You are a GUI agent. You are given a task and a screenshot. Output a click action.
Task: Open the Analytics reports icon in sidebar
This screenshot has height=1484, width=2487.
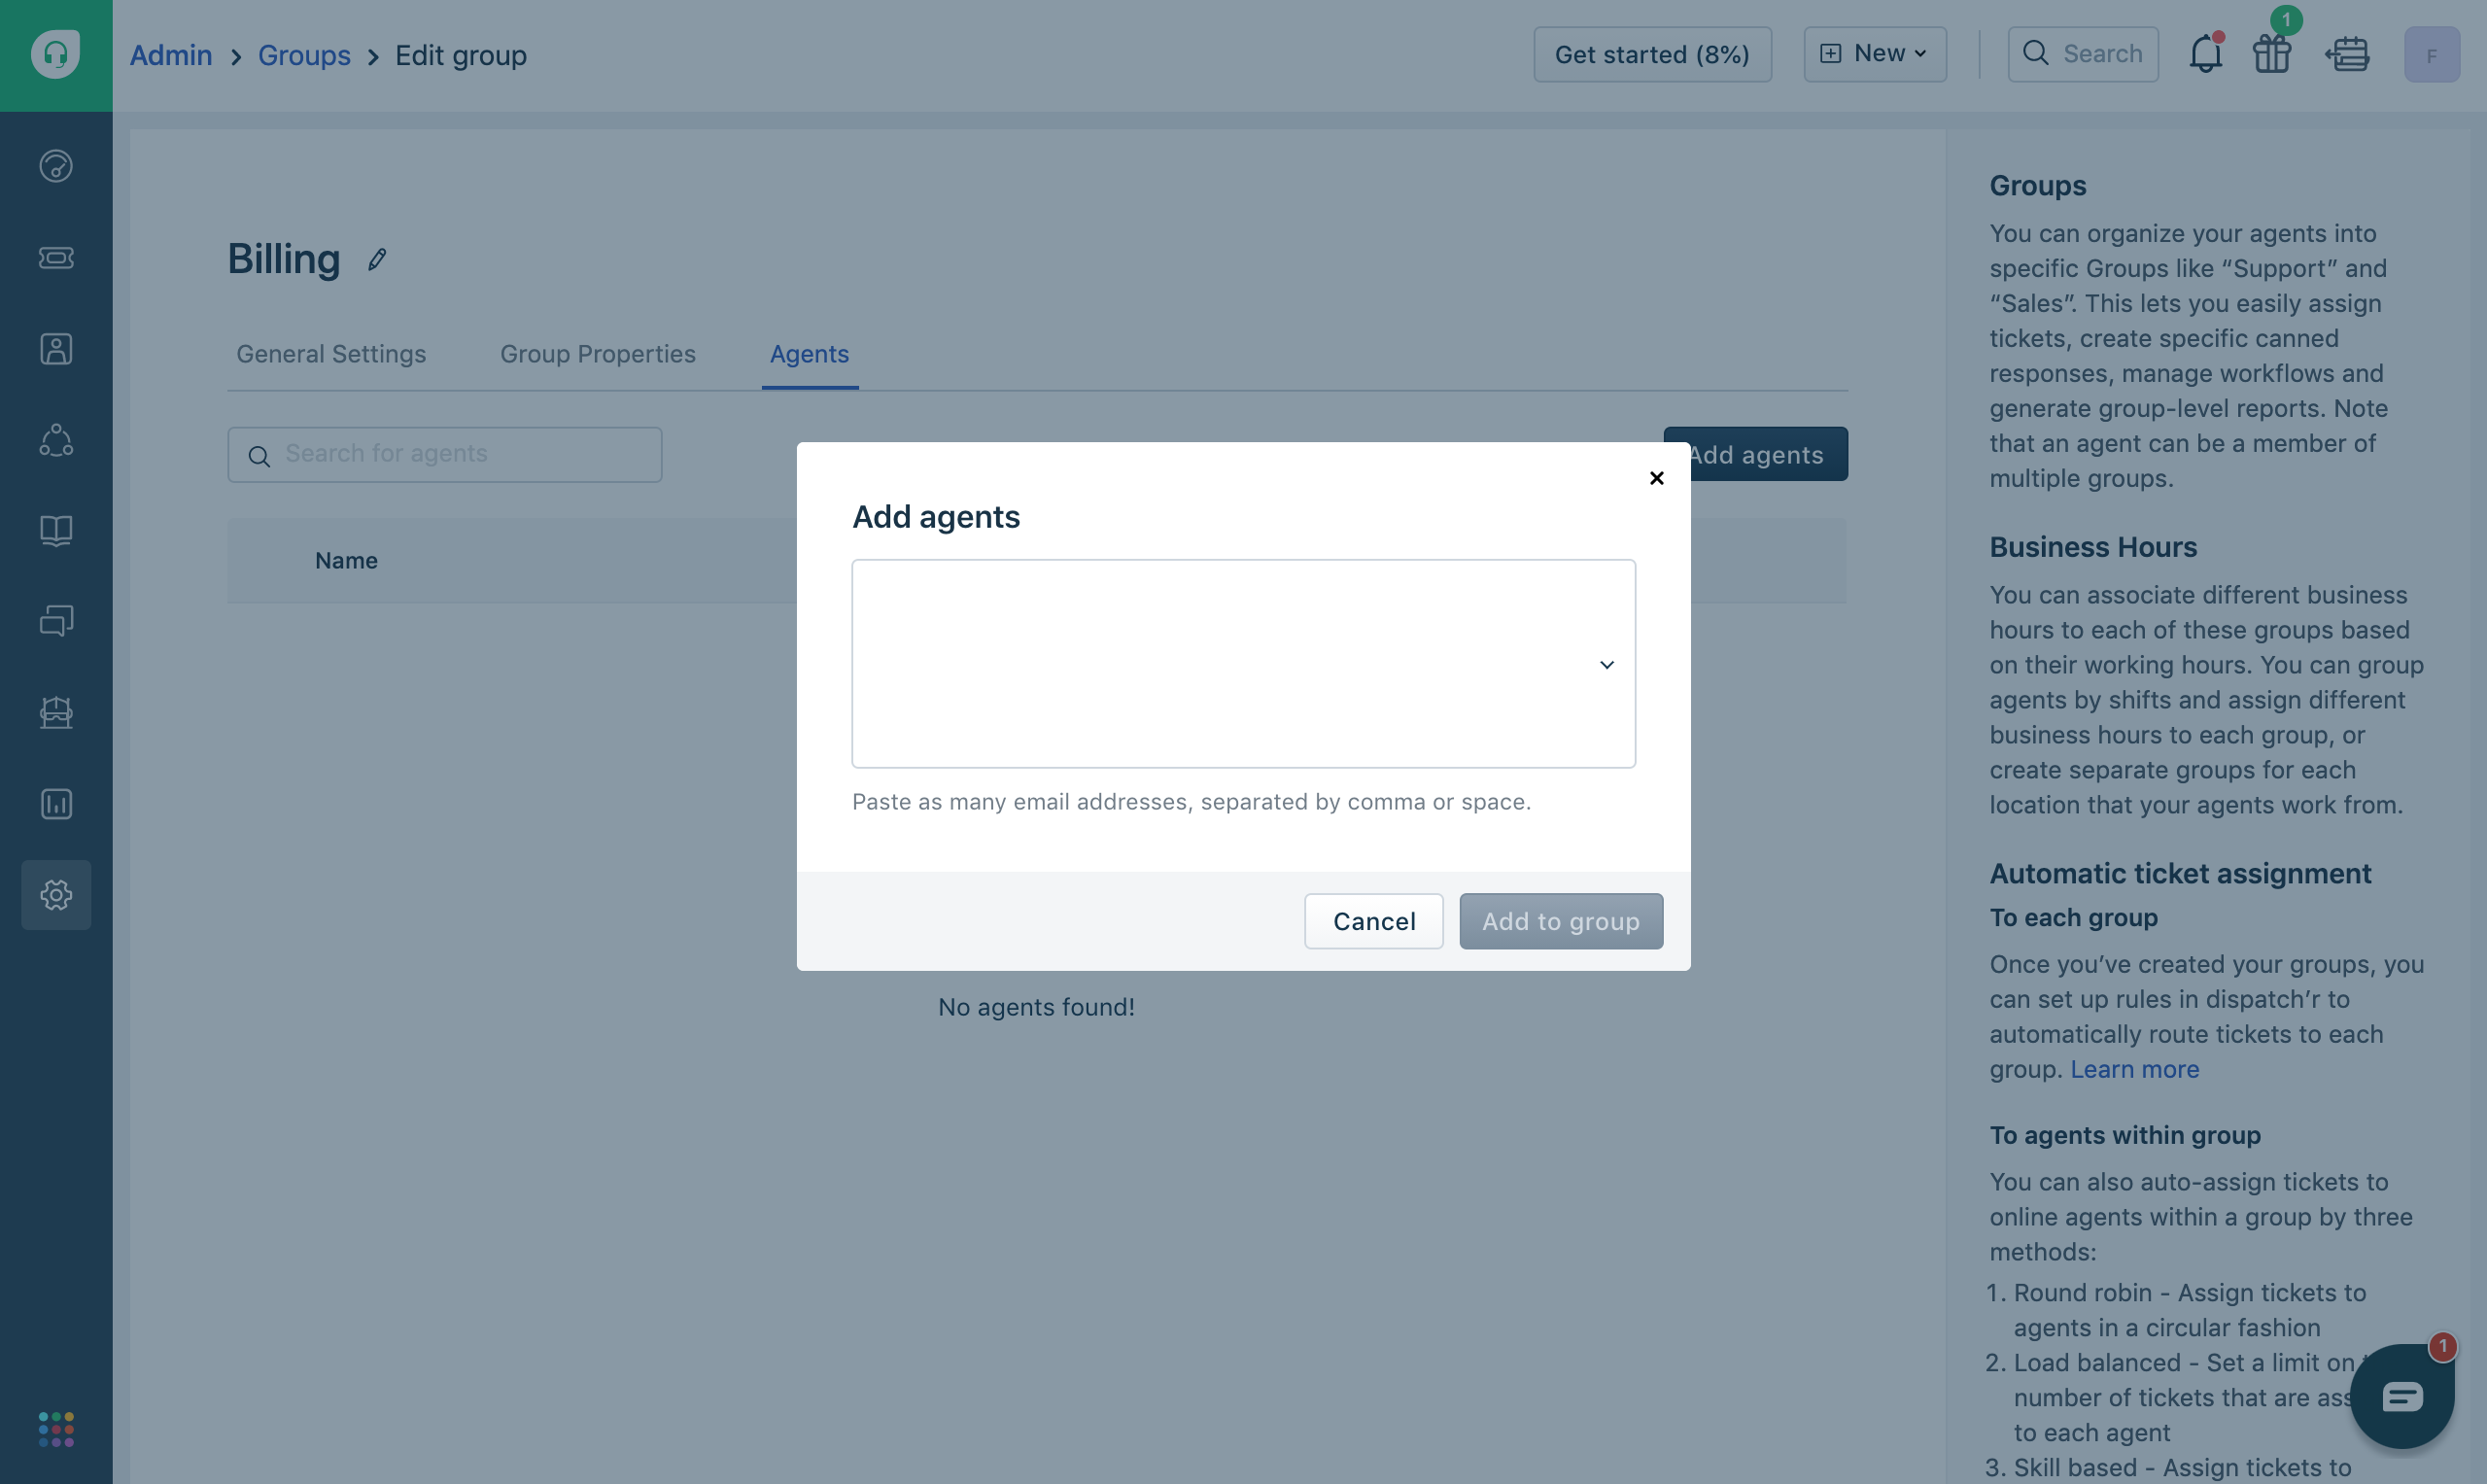[56, 803]
